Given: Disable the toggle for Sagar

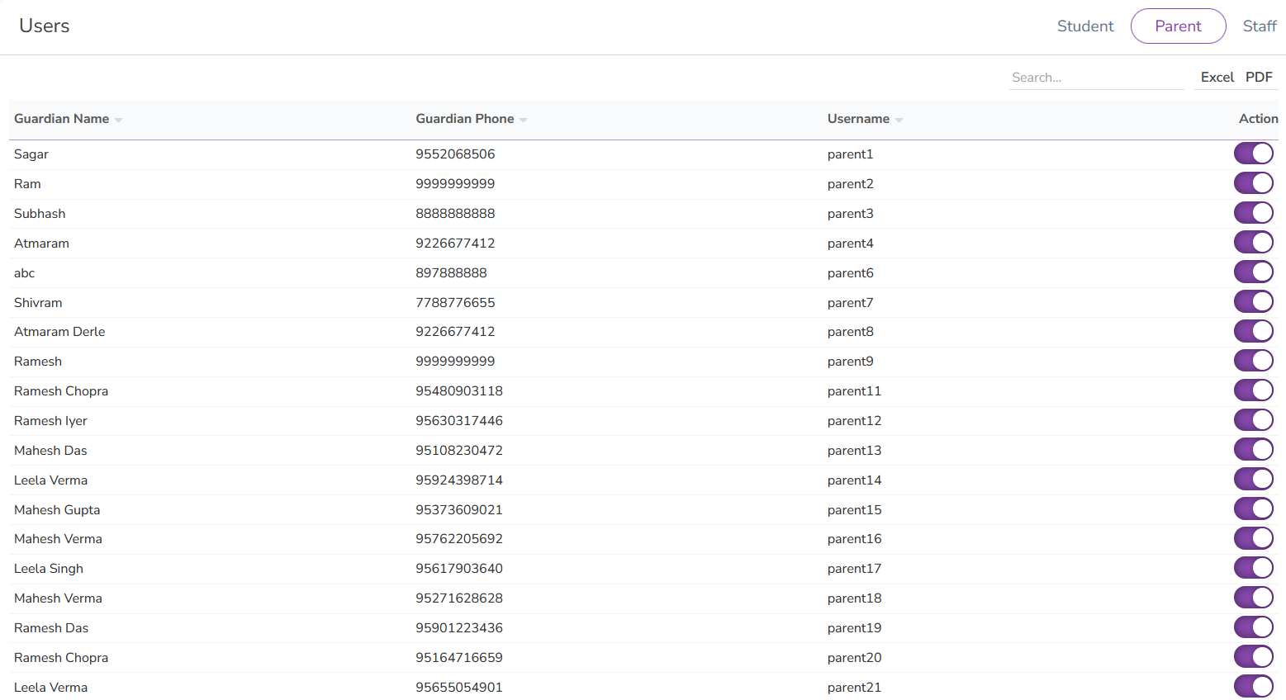Looking at the screenshot, I should [1253, 154].
